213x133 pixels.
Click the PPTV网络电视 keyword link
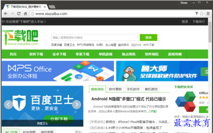[x=86, y=45]
